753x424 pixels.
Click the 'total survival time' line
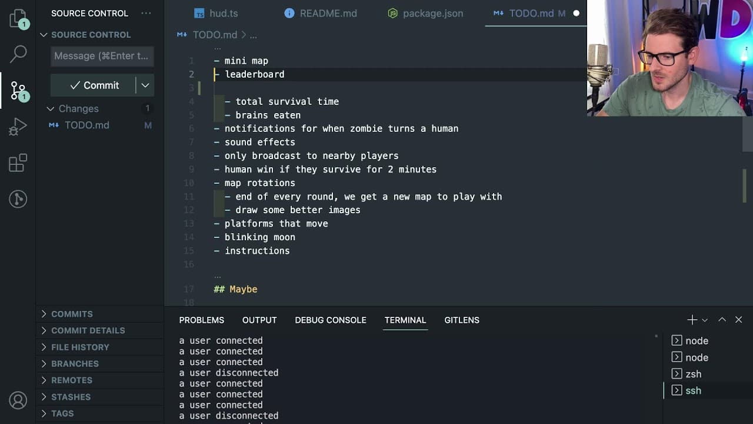tap(287, 101)
